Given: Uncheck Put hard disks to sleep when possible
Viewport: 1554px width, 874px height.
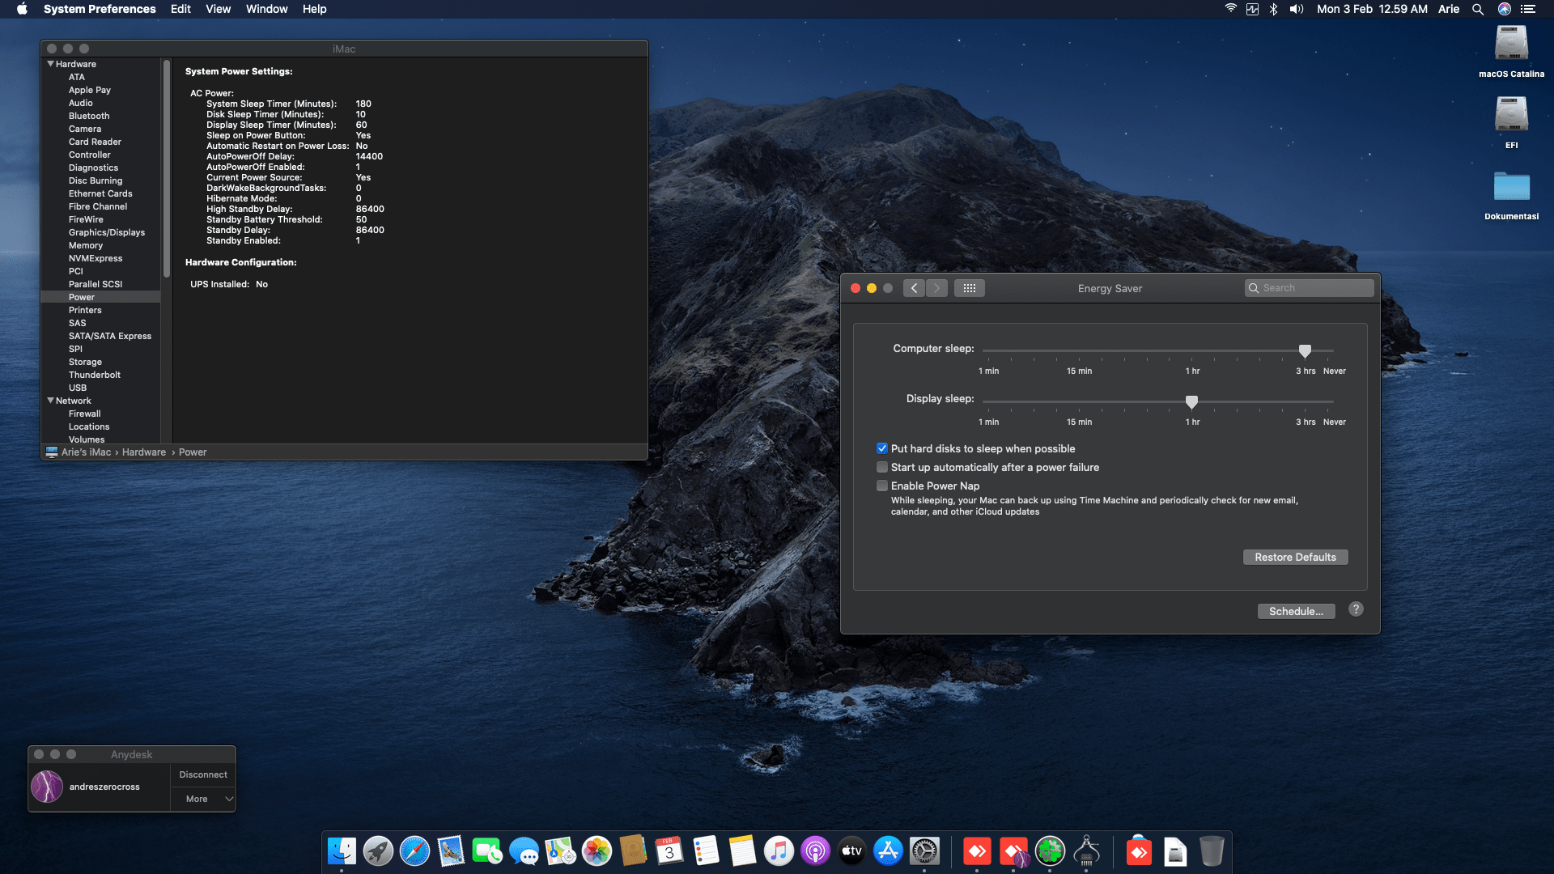Looking at the screenshot, I should pyautogui.click(x=882, y=448).
